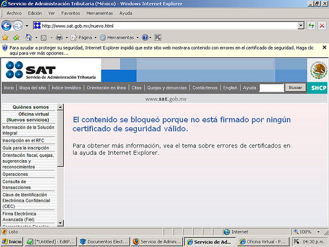Open Operaciones sidebar link
The width and height of the screenshot is (329, 247).
click(15, 175)
